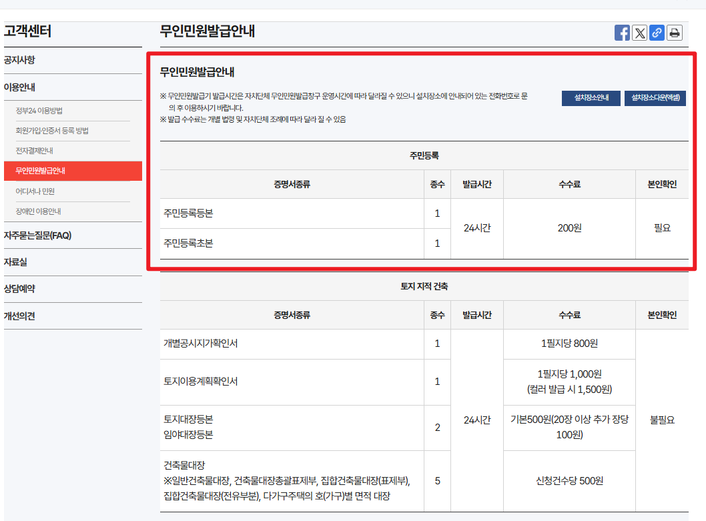Share this page on X

(x=639, y=32)
